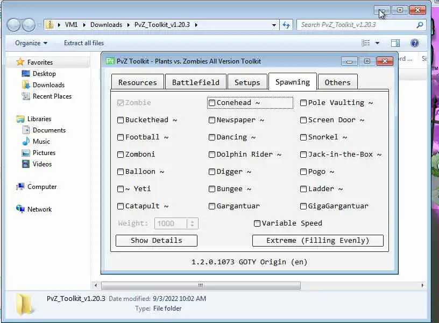This screenshot has height=323, width=439.
Task: Open Desktop in Explorer favorites
Action: point(44,74)
